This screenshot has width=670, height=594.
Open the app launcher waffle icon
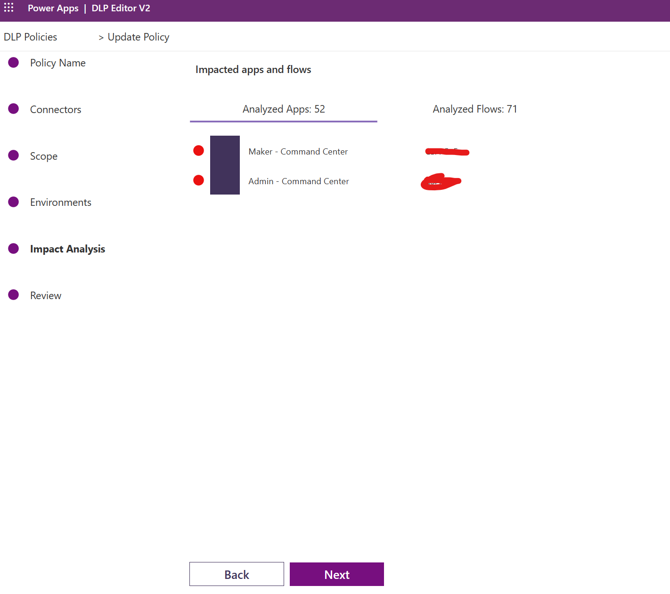tap(8, 8)
